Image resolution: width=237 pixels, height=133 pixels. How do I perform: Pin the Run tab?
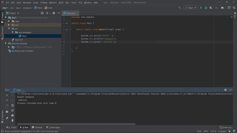pos(7,118)
